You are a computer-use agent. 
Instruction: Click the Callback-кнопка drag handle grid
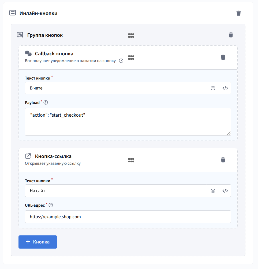tap(131, 58)
